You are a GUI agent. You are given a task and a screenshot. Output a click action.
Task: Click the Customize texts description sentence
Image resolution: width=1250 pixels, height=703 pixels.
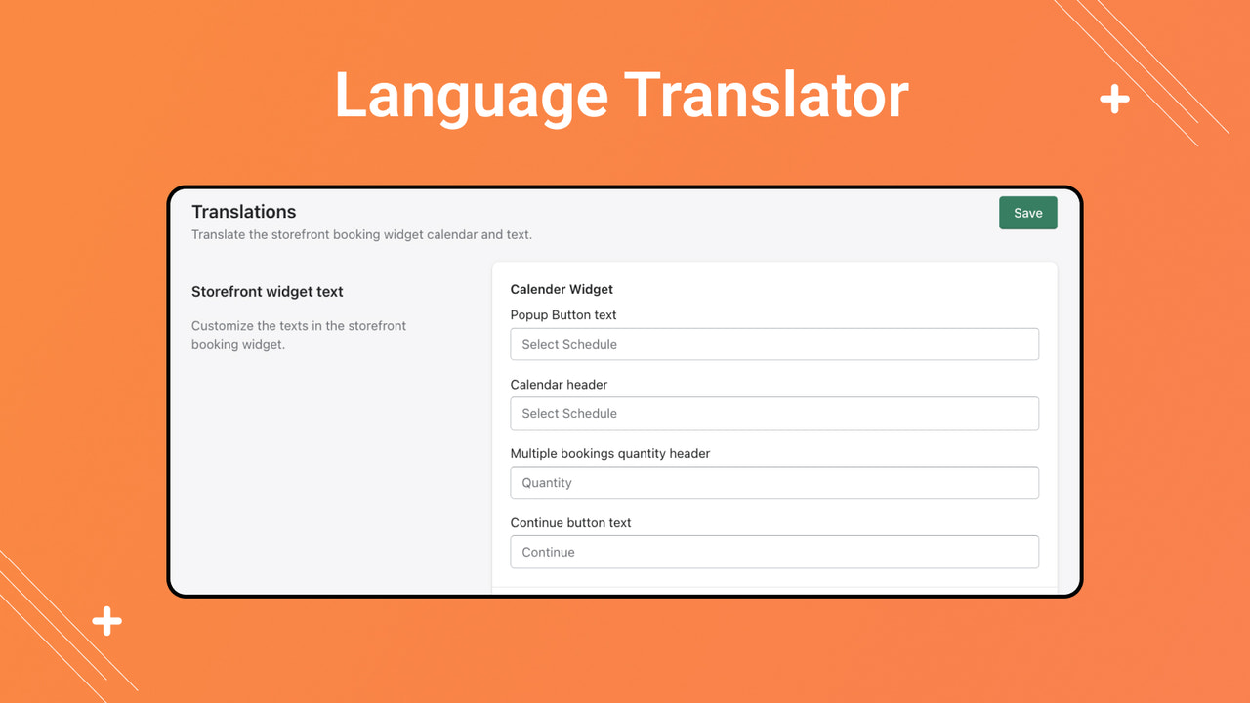(x=300, y=335)
